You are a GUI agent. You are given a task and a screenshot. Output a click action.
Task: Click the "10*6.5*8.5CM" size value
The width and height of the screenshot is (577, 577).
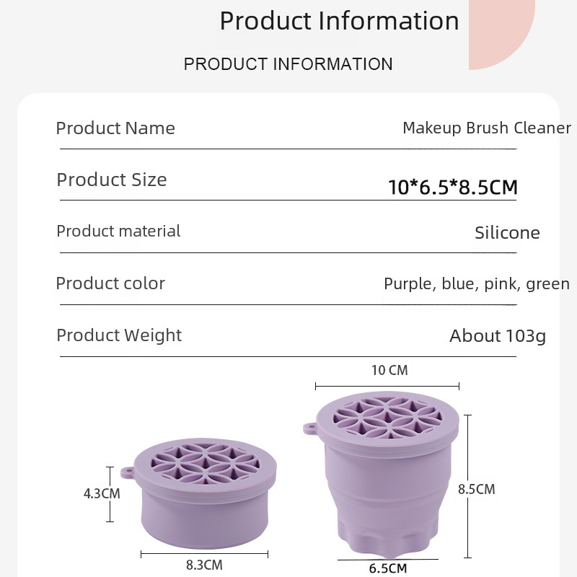click(x=452, y=188)
